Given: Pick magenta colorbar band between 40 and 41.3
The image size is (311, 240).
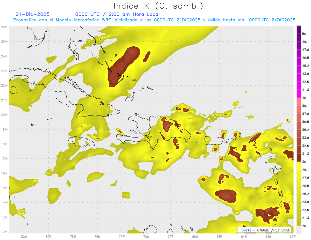Looking at the screenshot, I should pos(299,94).
